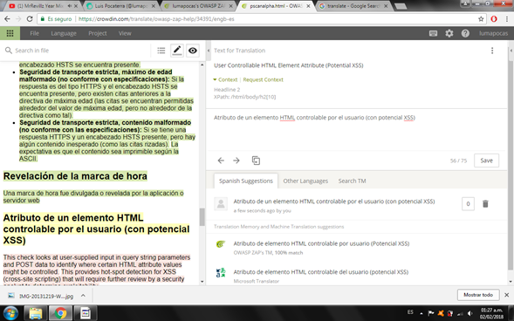Open downloaded IMG-20131219 jpg file

pyautogui.click(x=41, y=296)
